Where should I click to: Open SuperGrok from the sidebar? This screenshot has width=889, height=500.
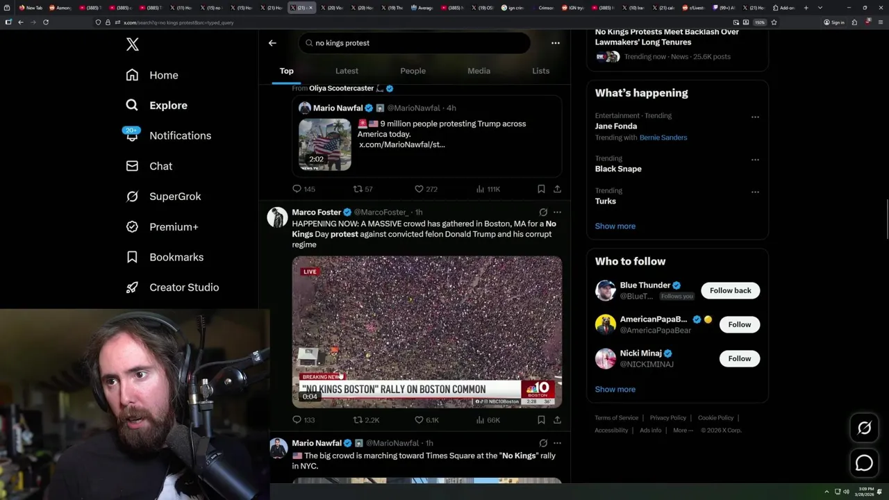164,197
